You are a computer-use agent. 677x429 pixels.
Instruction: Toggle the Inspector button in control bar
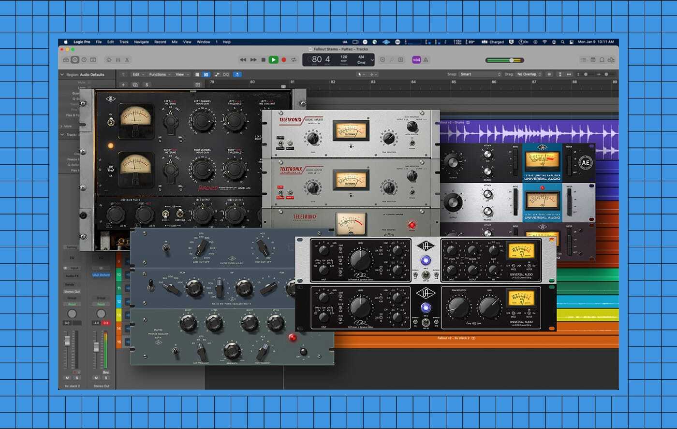[75, 60]
